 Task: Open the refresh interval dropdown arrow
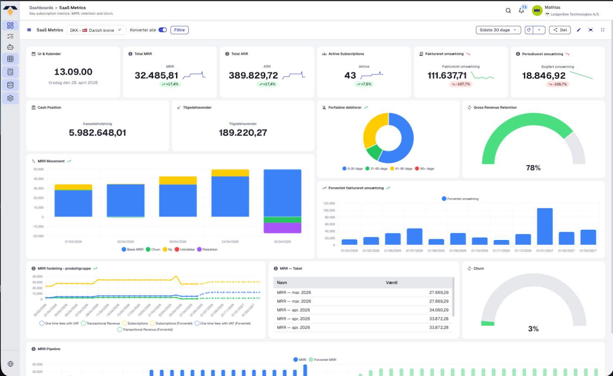(x=539, y=30)
